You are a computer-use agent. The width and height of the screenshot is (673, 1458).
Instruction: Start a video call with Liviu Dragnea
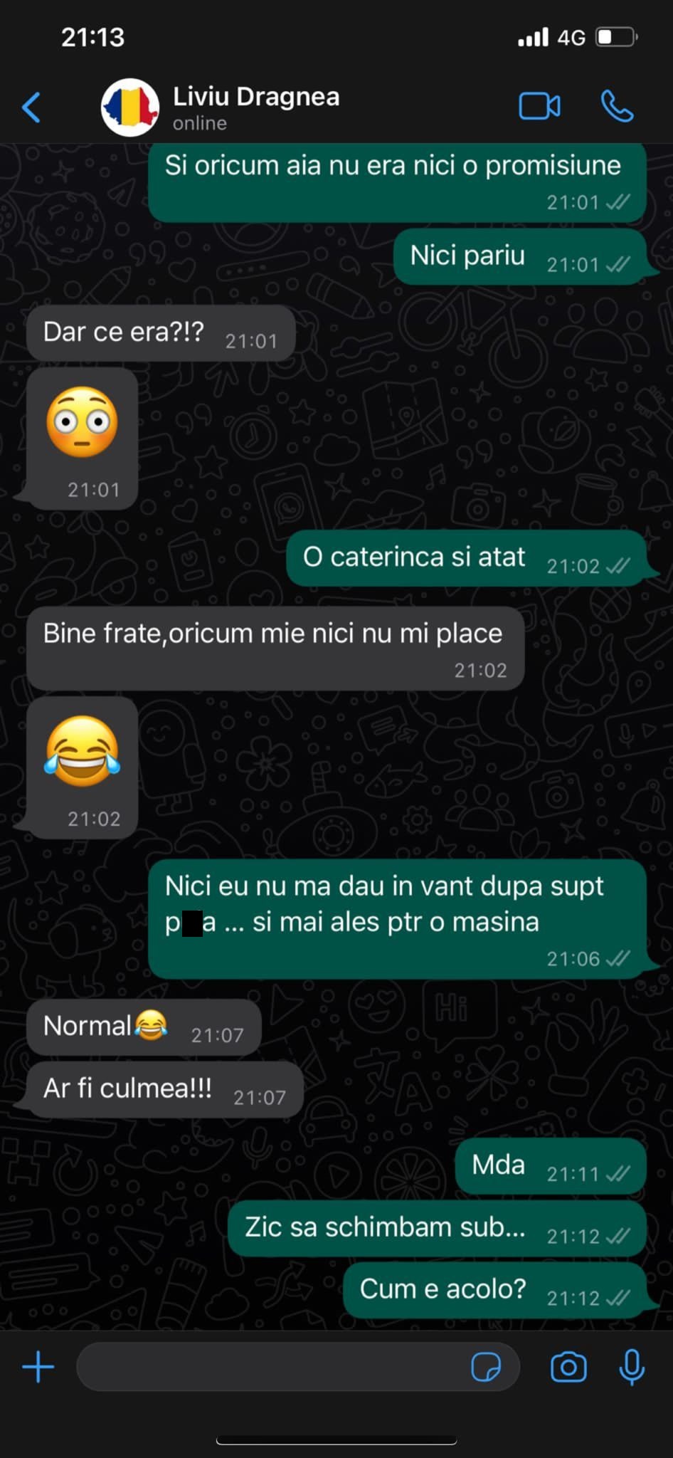[539, 107]
